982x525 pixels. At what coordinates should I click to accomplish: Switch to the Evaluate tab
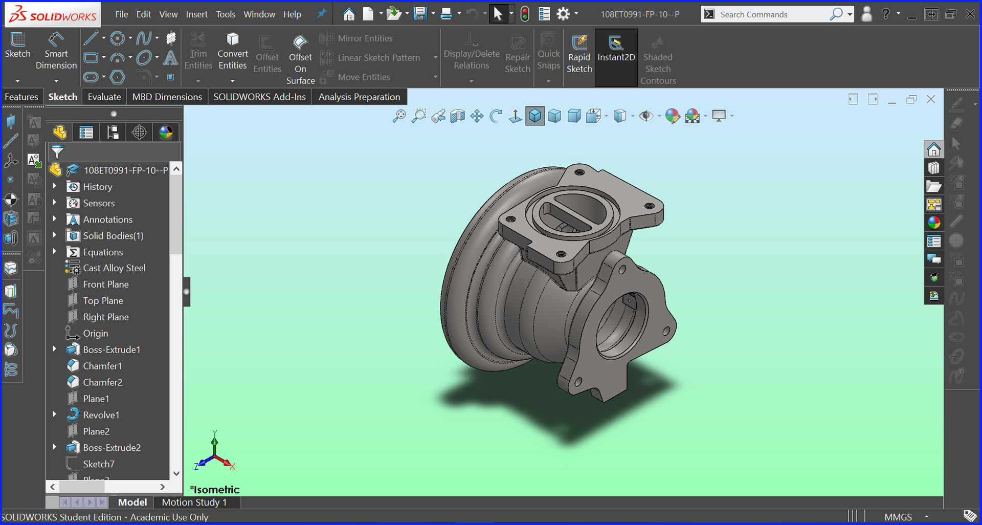(x=104, y=97)
